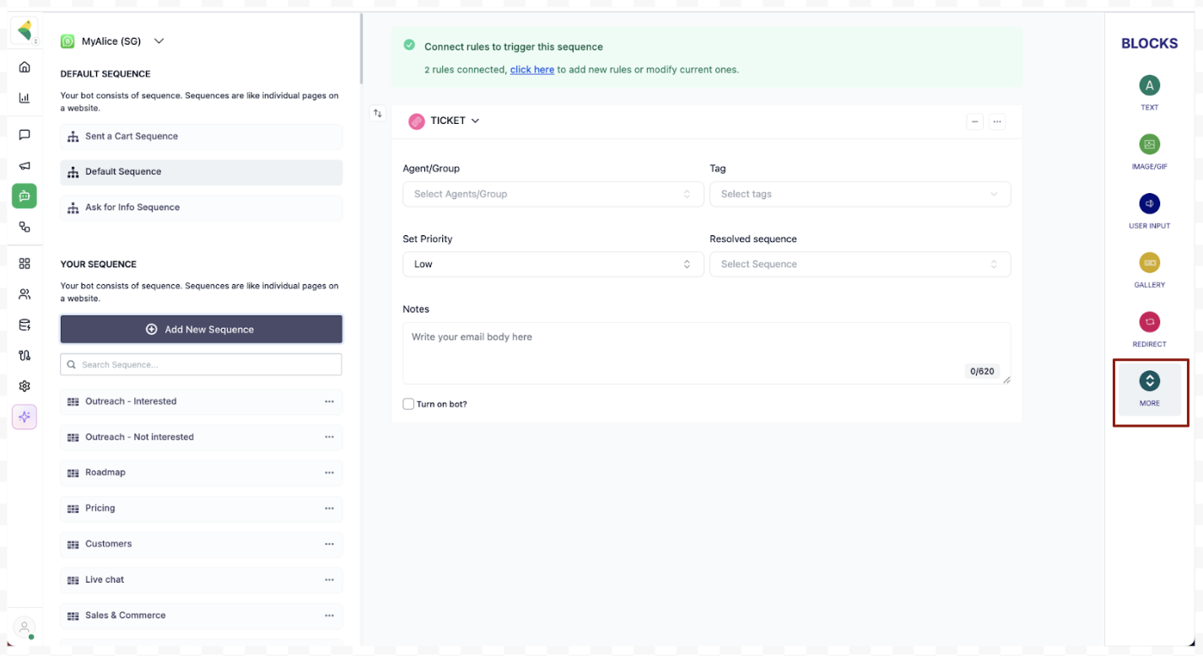Open the sidebar icon just above the settings gear
The image size is (1203, 656).
pyautogui.click(x=24, y=355)
